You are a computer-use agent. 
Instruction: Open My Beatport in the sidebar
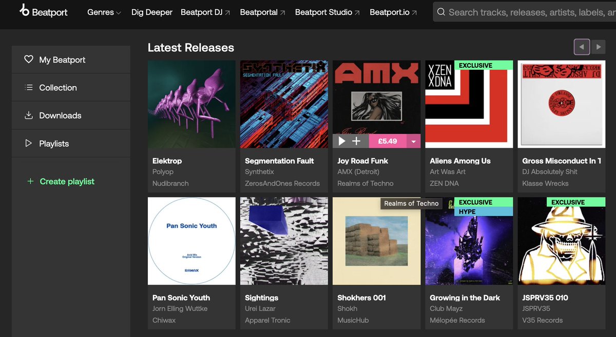coord(71,60)
